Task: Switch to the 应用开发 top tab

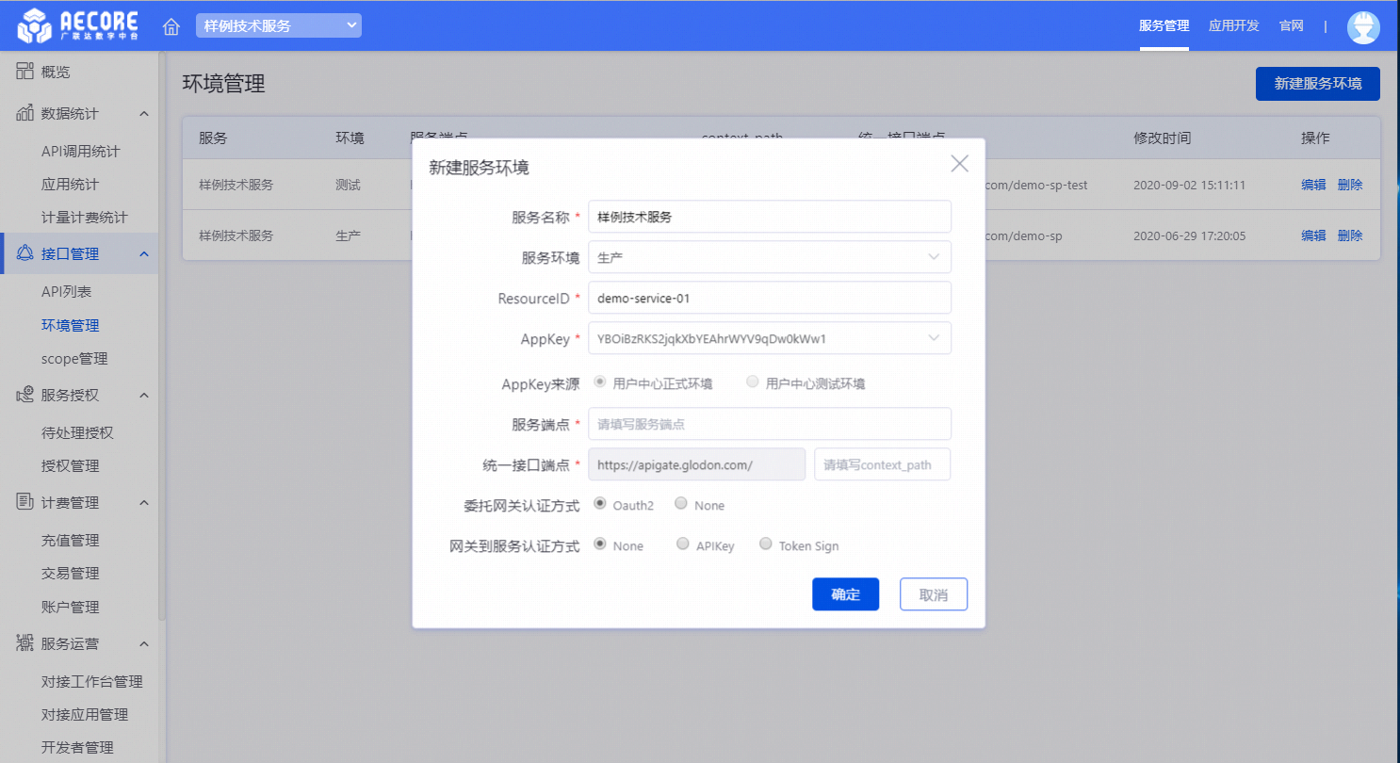Action: (1233, 26)
